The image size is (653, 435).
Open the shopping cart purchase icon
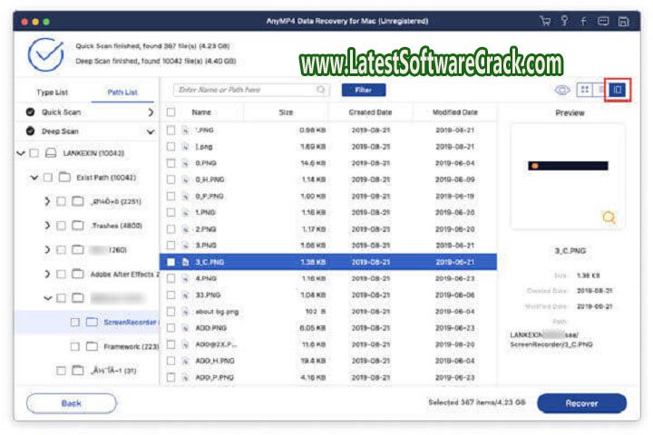tap(544, 20)
